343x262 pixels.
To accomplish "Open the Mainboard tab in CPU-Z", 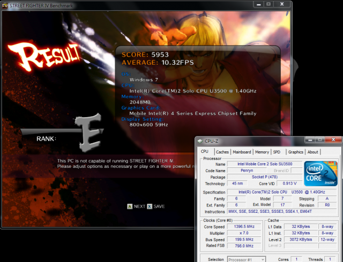I will [242, 152].
